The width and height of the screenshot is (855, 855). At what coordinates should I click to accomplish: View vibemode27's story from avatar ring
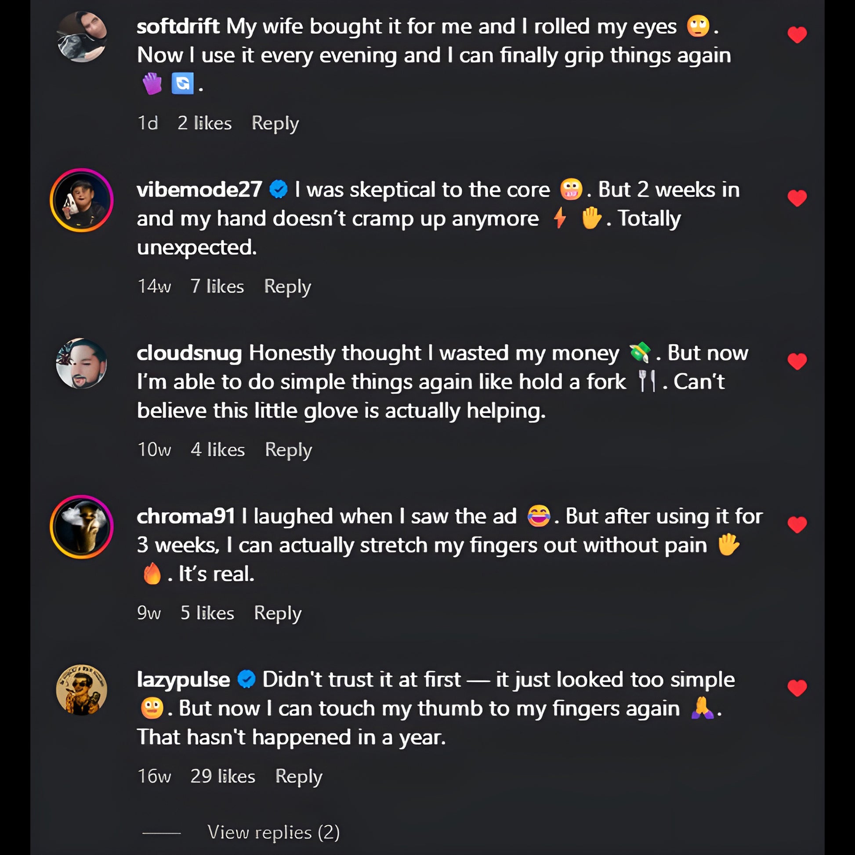(82, 200)
